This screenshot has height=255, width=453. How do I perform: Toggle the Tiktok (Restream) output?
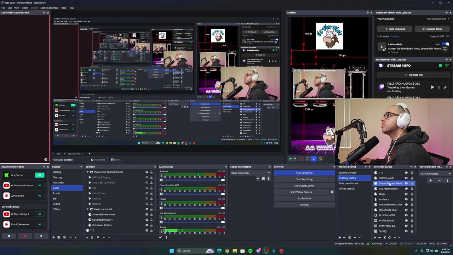[x=40, y=224]
